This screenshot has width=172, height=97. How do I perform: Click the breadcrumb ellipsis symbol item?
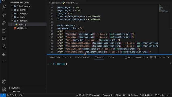77,3
